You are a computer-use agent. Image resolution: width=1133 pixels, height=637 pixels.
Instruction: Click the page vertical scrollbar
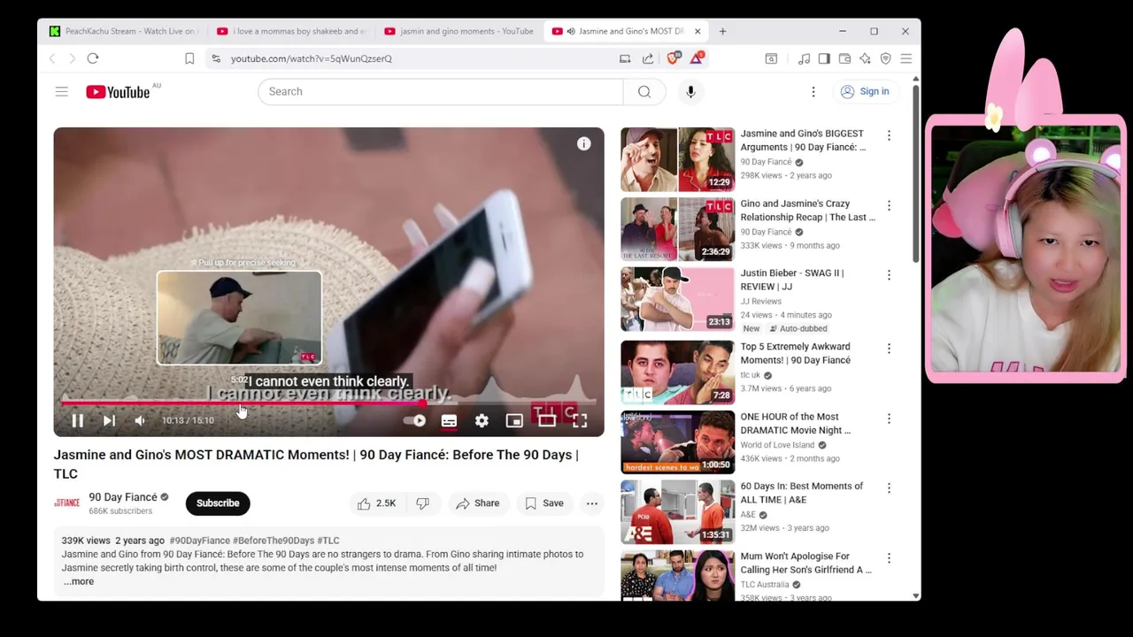pyautogui.click(x=915, y=173)
